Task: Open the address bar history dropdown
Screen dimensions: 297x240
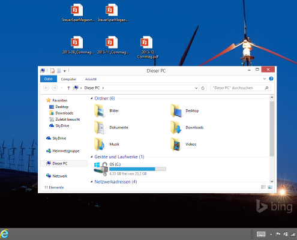Action: pyautogui.click(x=196, y=88)
